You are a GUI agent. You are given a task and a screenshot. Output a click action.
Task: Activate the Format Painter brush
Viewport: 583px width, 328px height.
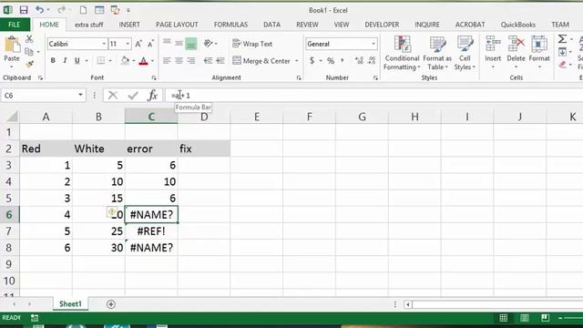29,65
